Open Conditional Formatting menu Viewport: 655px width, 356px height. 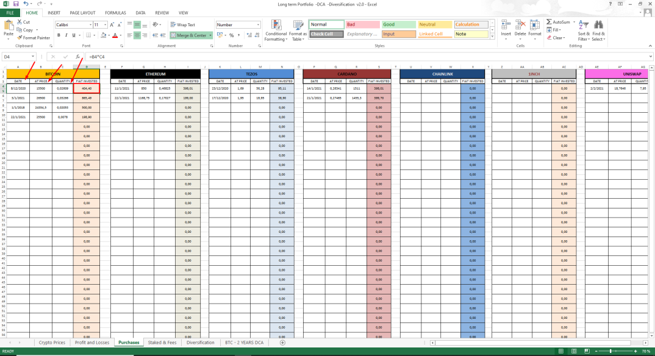276,30
